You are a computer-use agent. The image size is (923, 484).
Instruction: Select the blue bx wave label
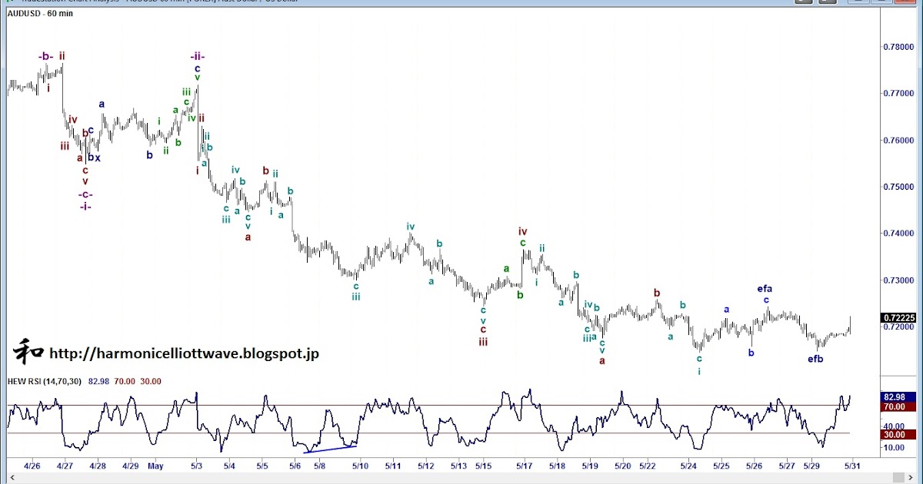[x=94, y=157]
